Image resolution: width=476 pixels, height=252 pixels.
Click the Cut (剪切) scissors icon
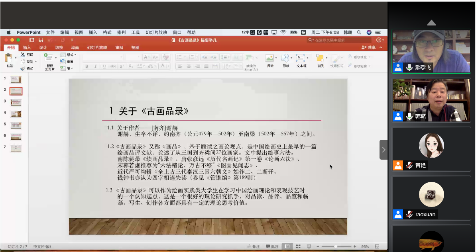23,55
